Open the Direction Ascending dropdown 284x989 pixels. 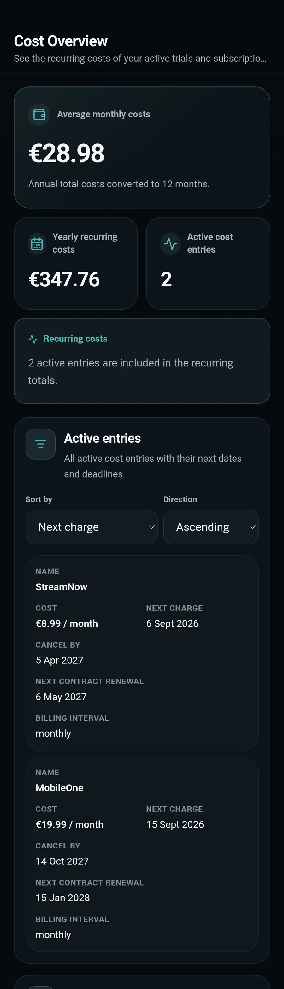(x=211, y=527)
